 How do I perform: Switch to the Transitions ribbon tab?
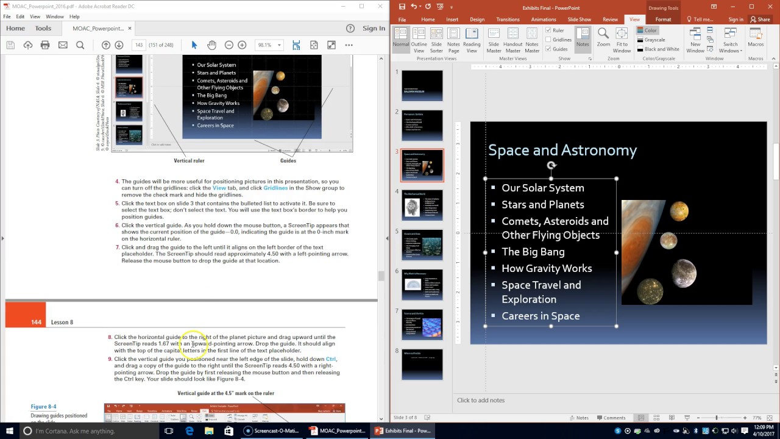click(508, 20)
